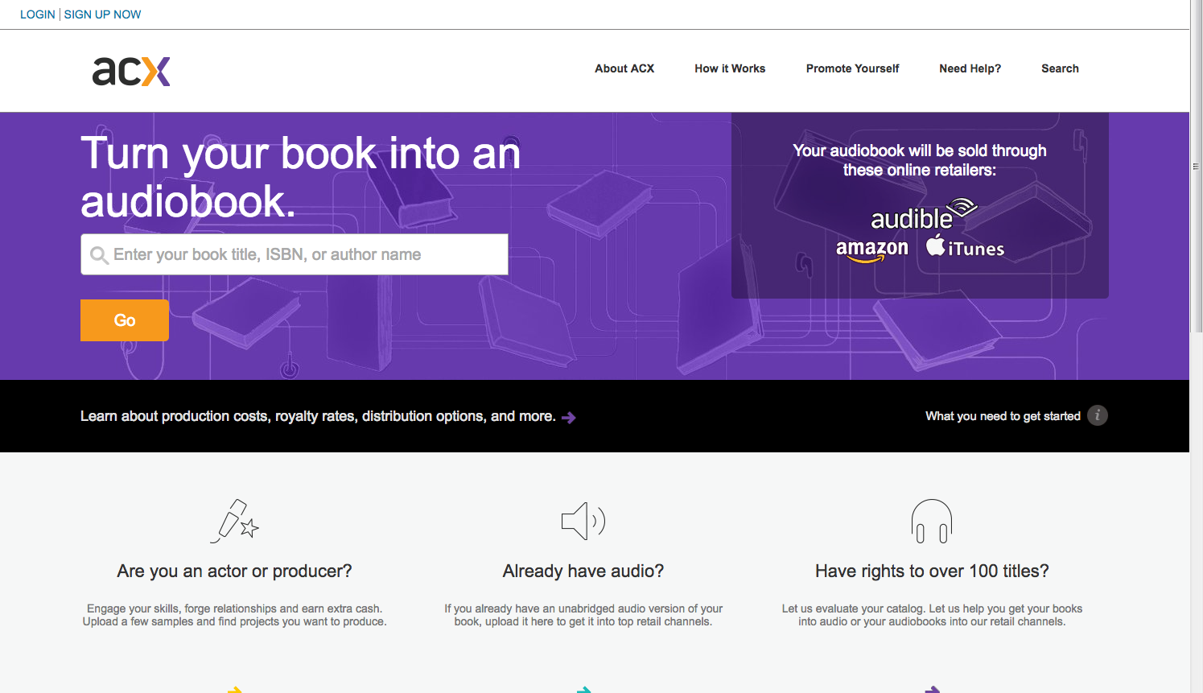Viewport: 1203px width, 693px height.
Task: Open the LOGIN link
Action: point(38,14)
